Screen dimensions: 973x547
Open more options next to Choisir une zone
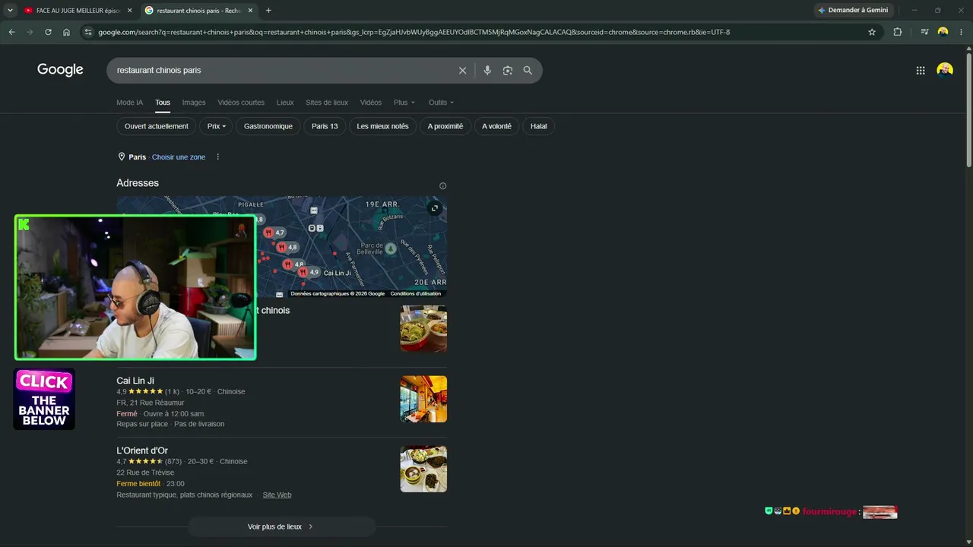click(217, 157)
